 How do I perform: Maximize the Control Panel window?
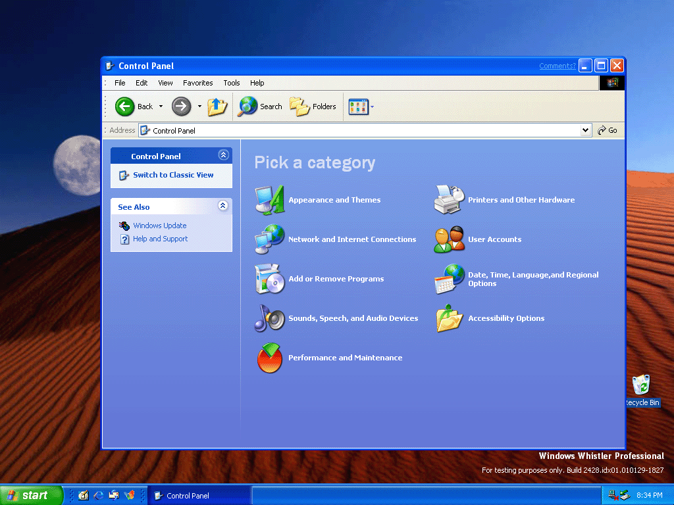point(601,66)
